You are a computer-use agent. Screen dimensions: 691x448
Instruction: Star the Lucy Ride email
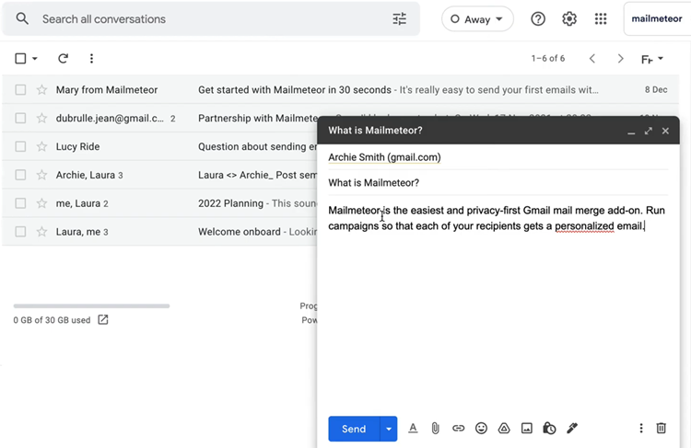coord(41,146)
